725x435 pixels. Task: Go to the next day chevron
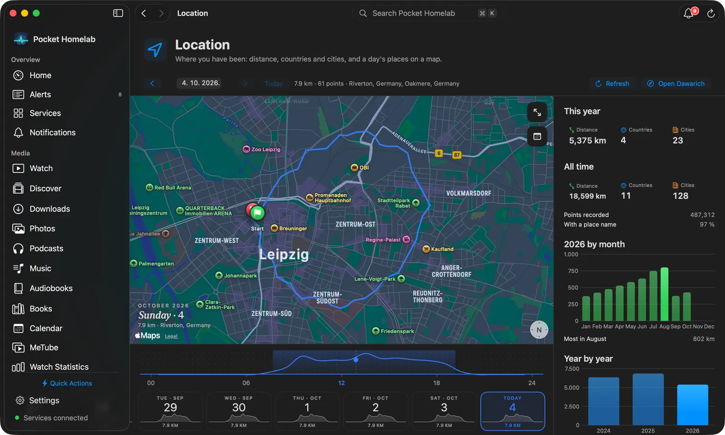click(245, 83)
